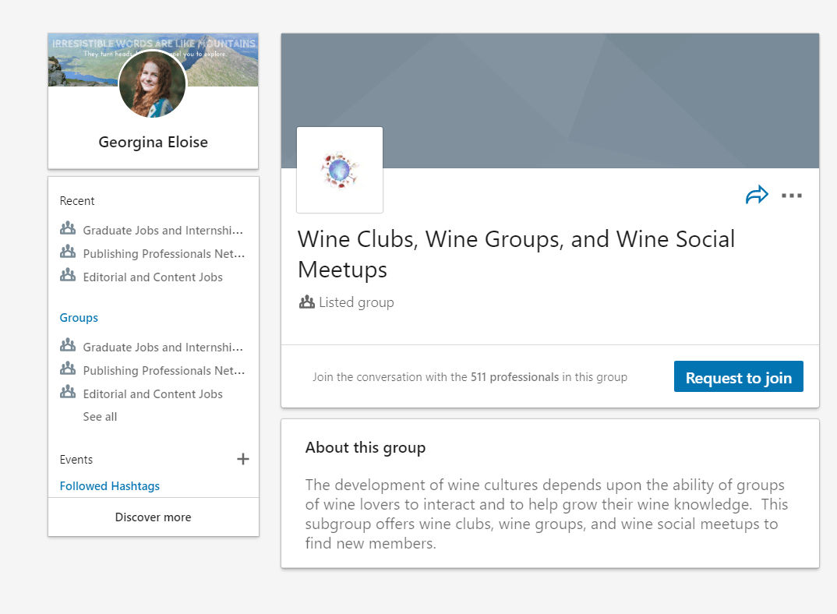
Task: Click the Listed group people icon
Action: pos(306,302)
